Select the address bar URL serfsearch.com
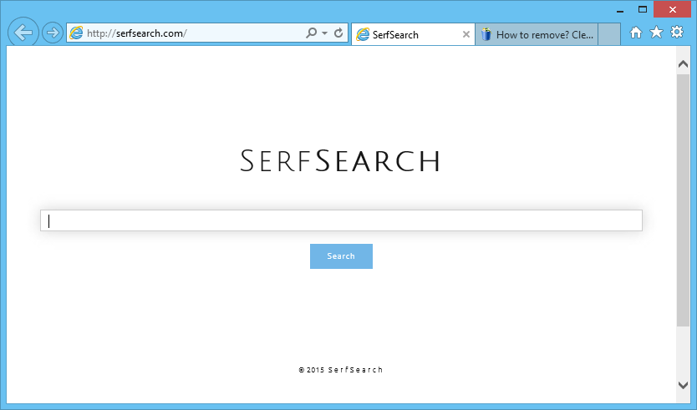697x410 pixels. 137,33
